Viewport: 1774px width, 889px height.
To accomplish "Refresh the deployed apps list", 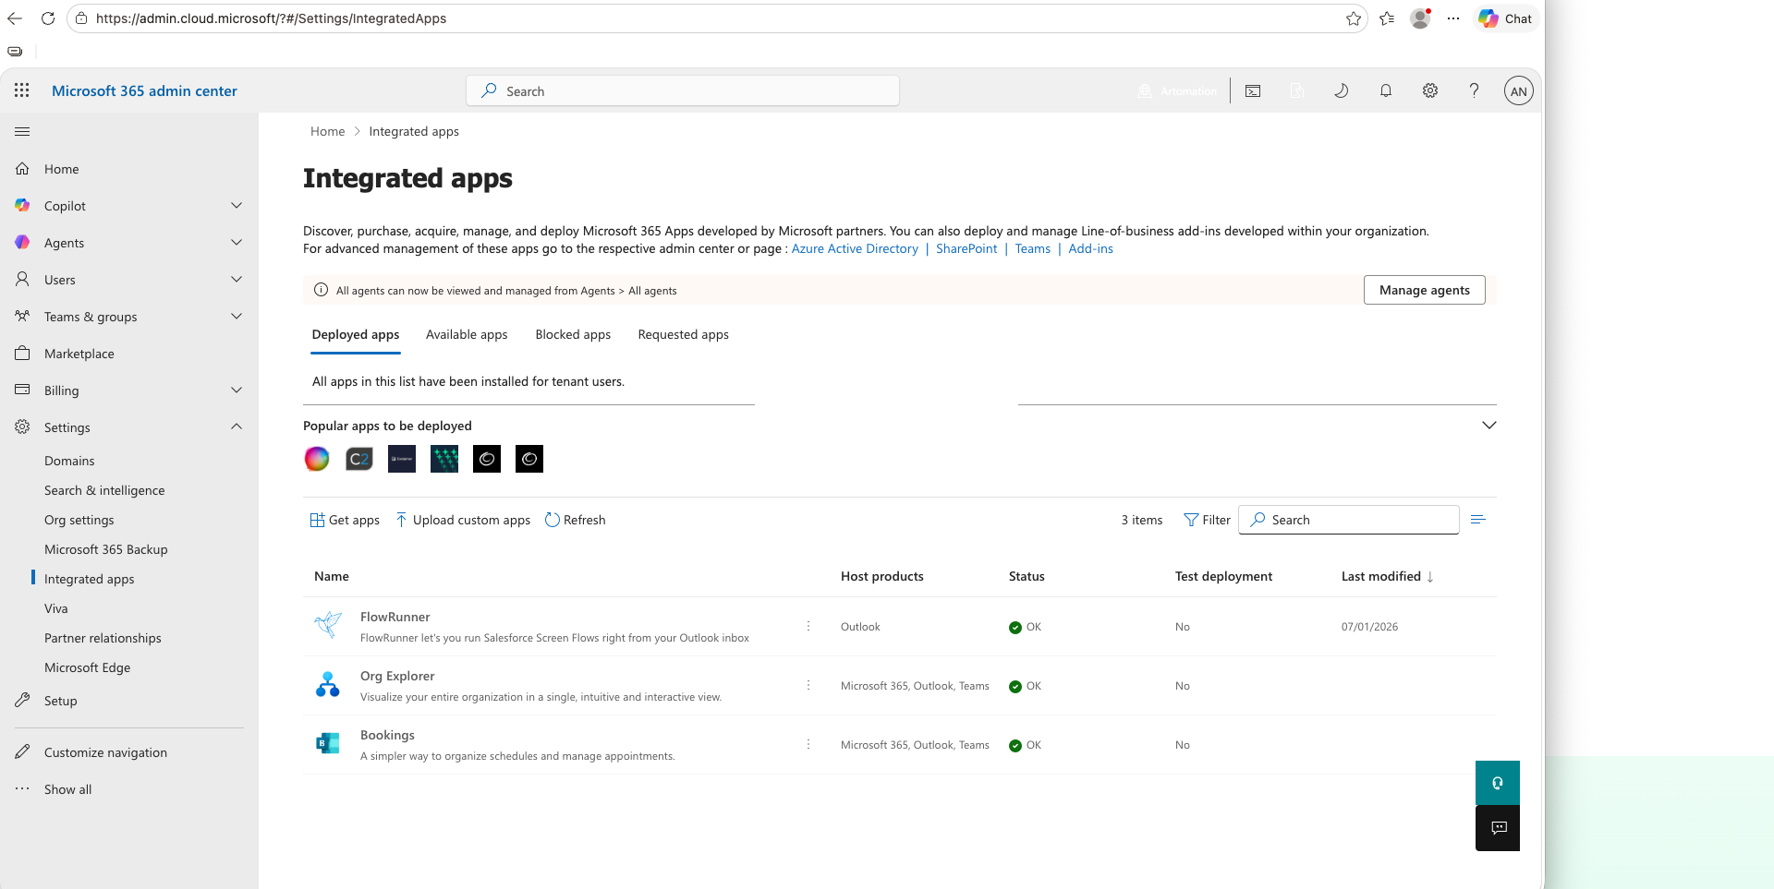I will (576, 520).
